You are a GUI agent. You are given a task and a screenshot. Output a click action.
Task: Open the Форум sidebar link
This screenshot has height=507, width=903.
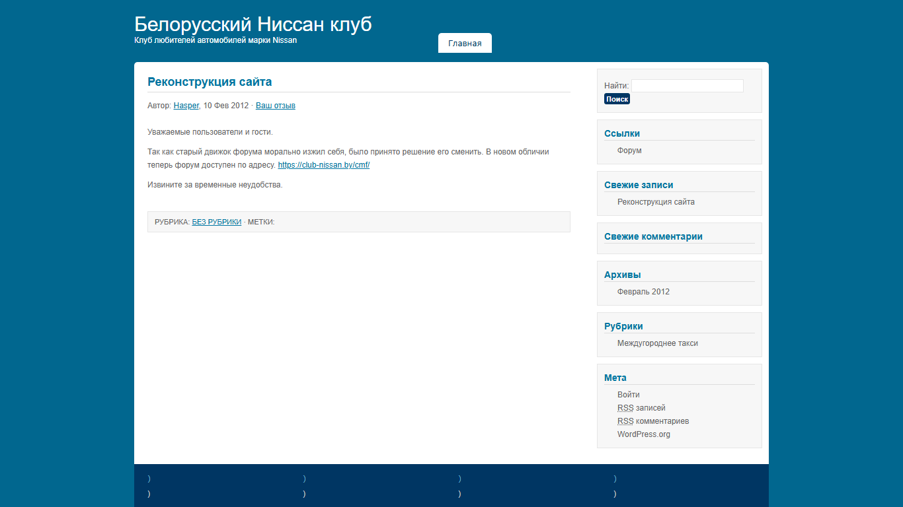click(x=629, y=151)
